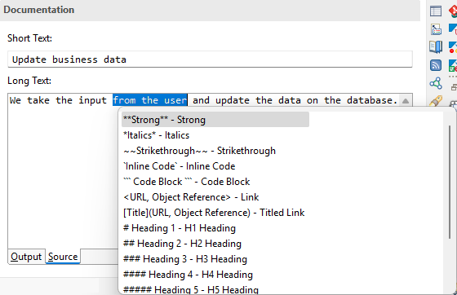Image resolution: width=457 pixels, height=295 pixels.
Task: Click the three-node relation graph icon
Action: click(436, 83)
